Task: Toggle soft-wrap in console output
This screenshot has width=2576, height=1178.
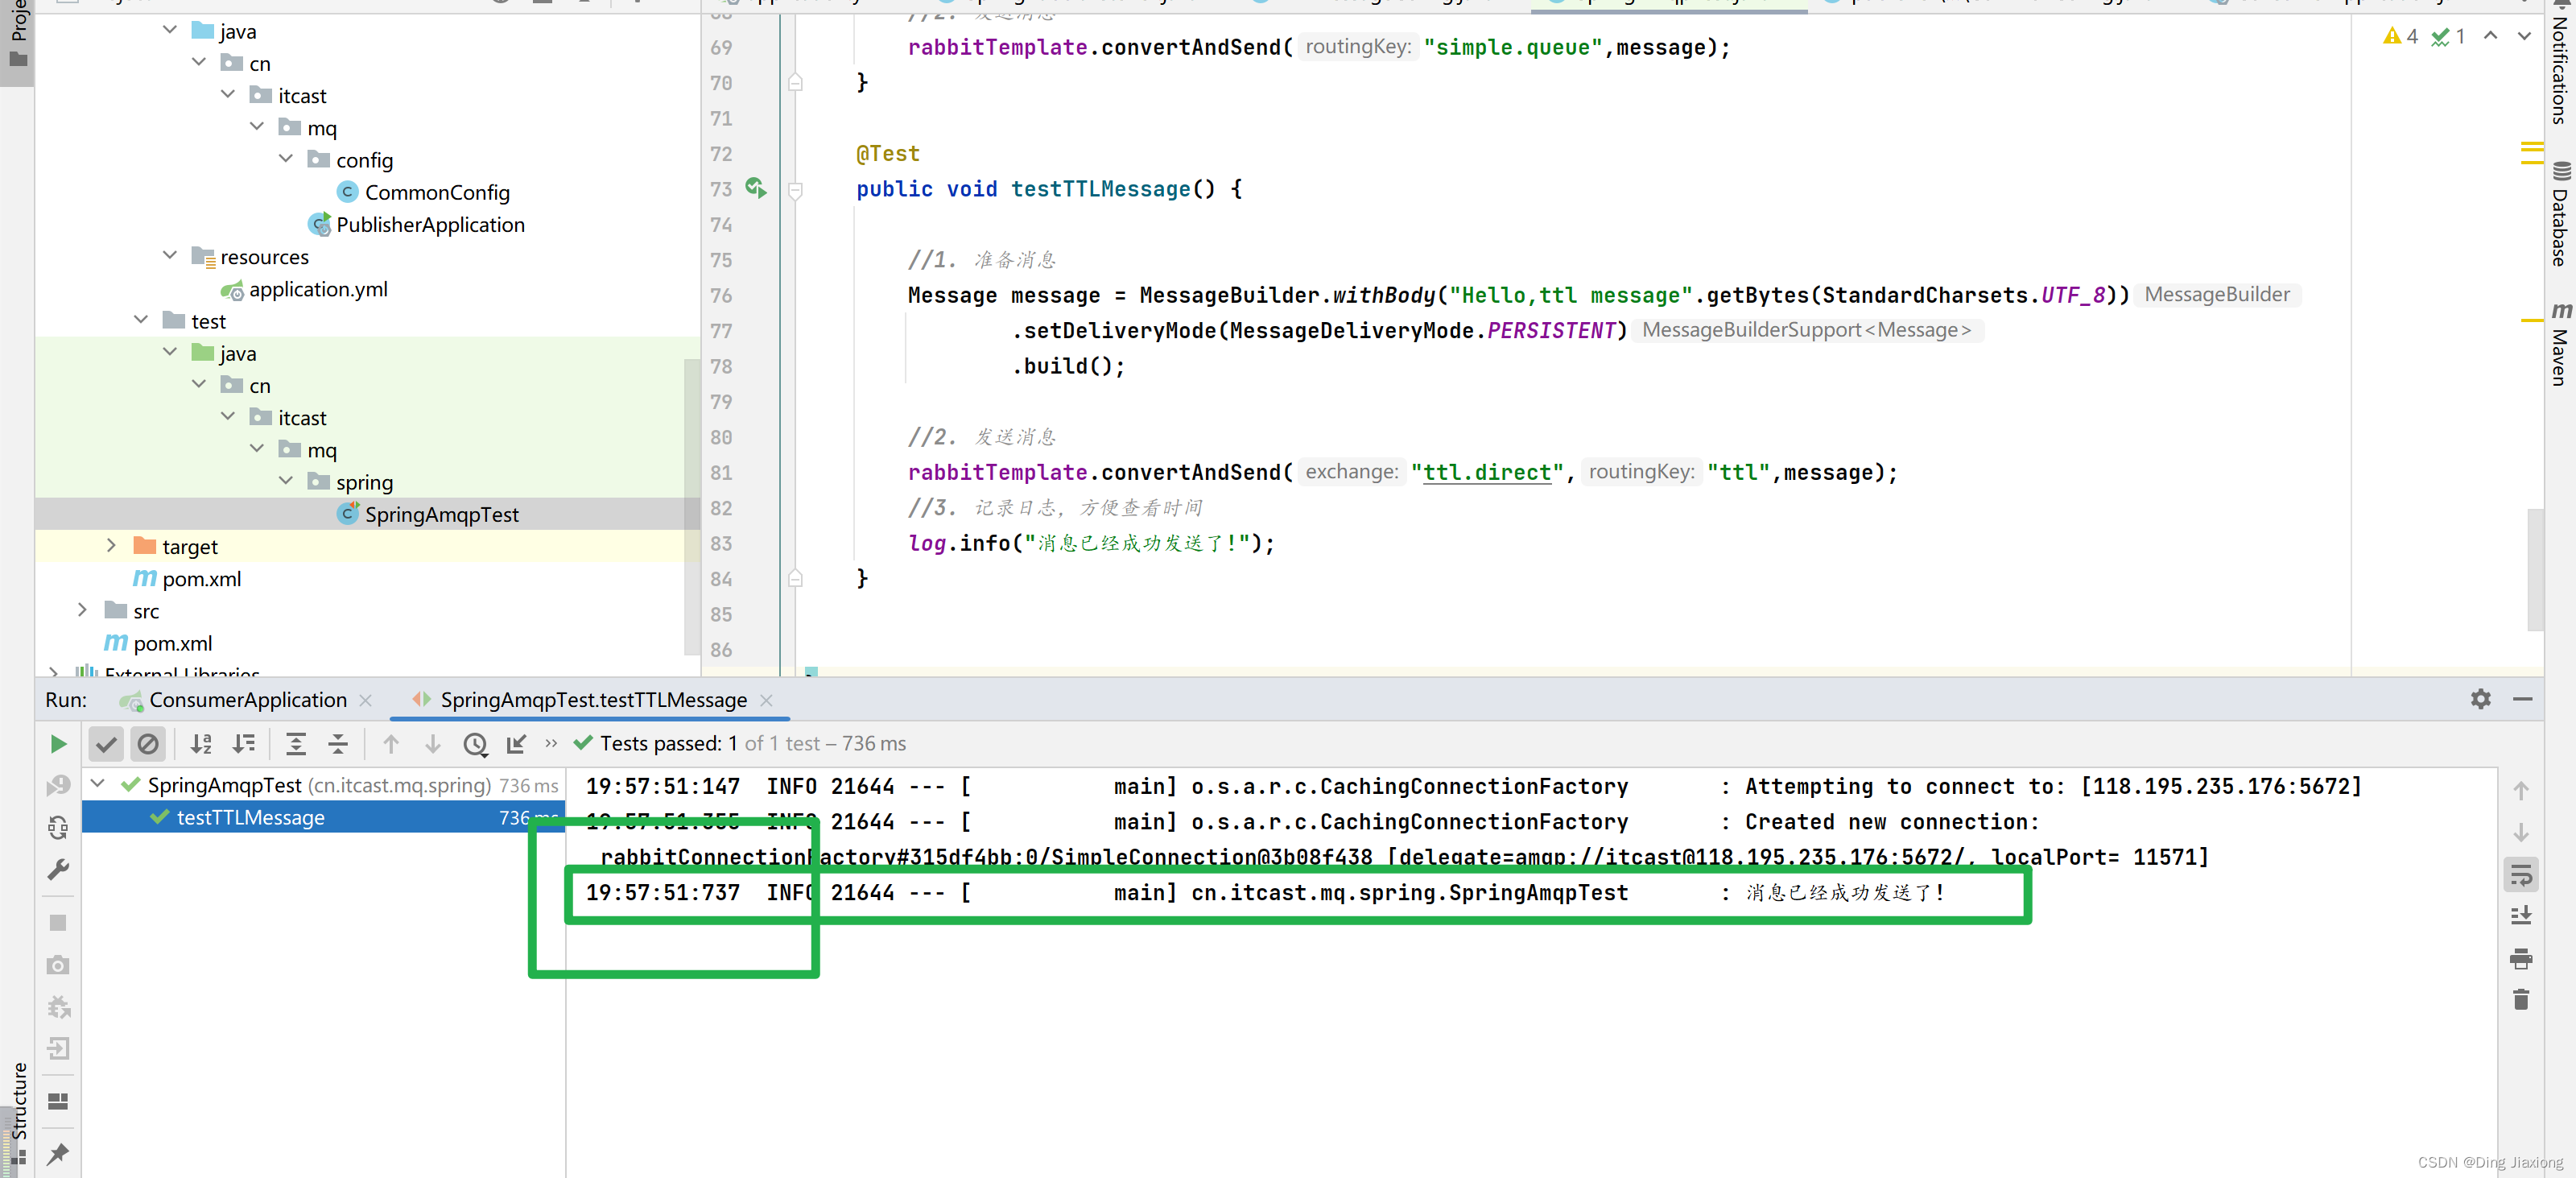Action: [2521, 876]
